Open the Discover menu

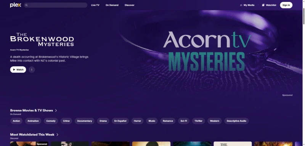point(129,5)
